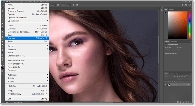Screen dimensions: 195x106
Task: Toggle lock all padlock in Lock row
Action: pos(177,82)
